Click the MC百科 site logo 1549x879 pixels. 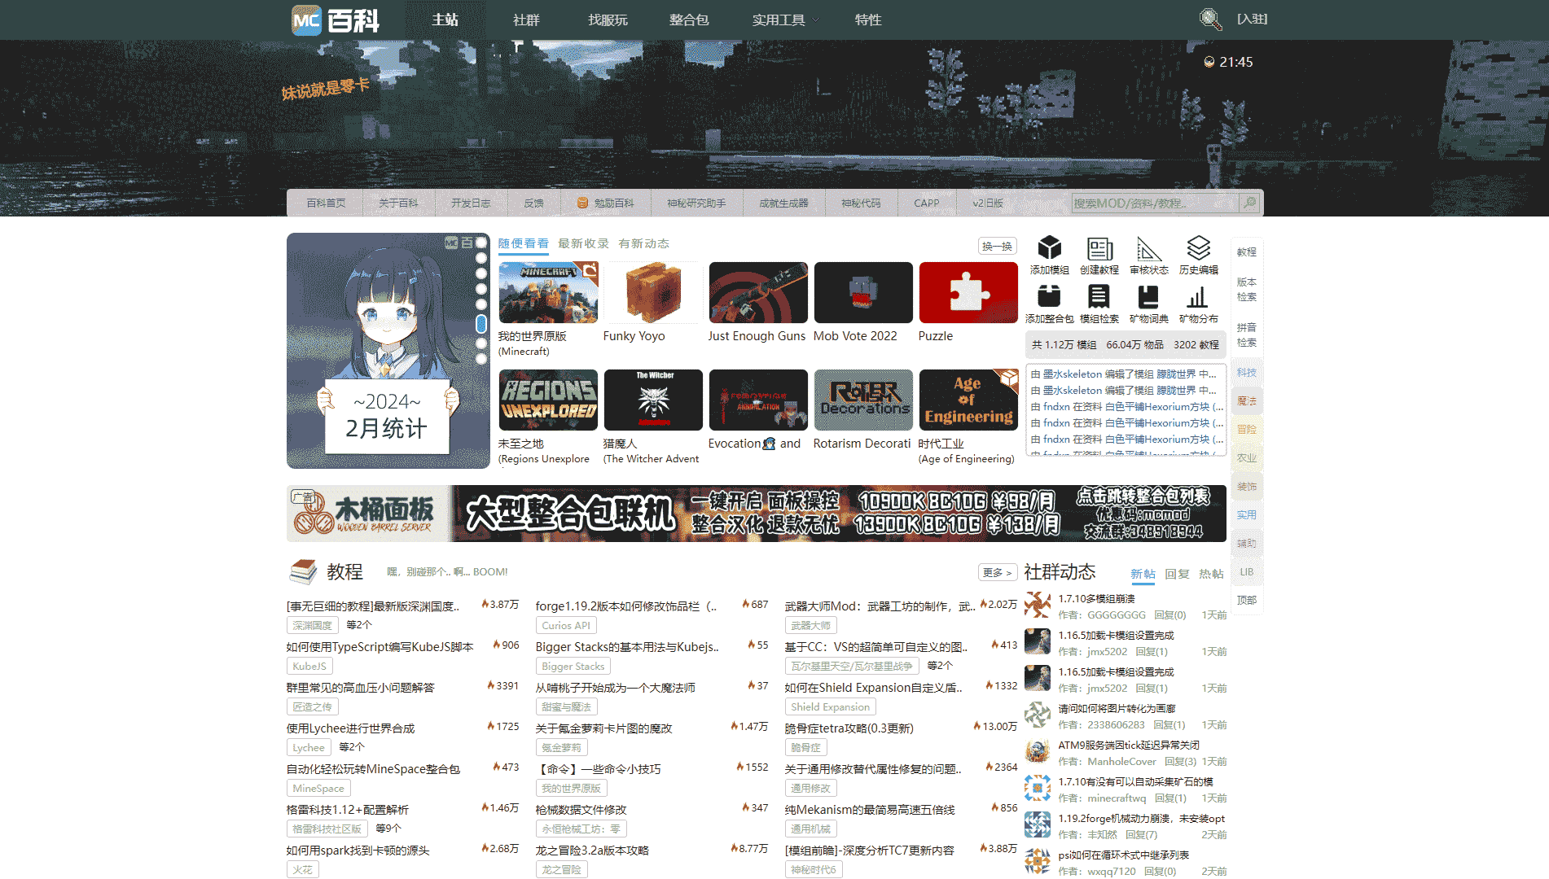(336, 20)
